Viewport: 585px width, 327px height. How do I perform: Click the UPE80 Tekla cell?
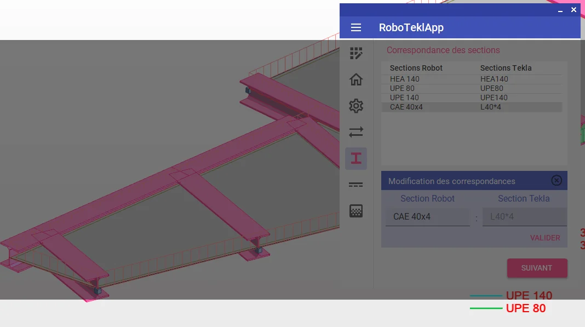[x=492, y=89]
